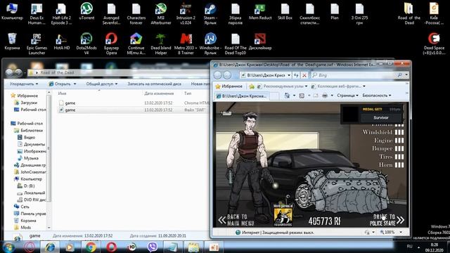Click the Windows Start orb
This screenshot has width=450, height=253.
click(8, 247)
